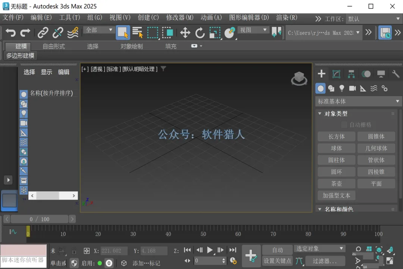Click frame 50 on the timeline
Screen dimensions: 403x269
(203, 234)
